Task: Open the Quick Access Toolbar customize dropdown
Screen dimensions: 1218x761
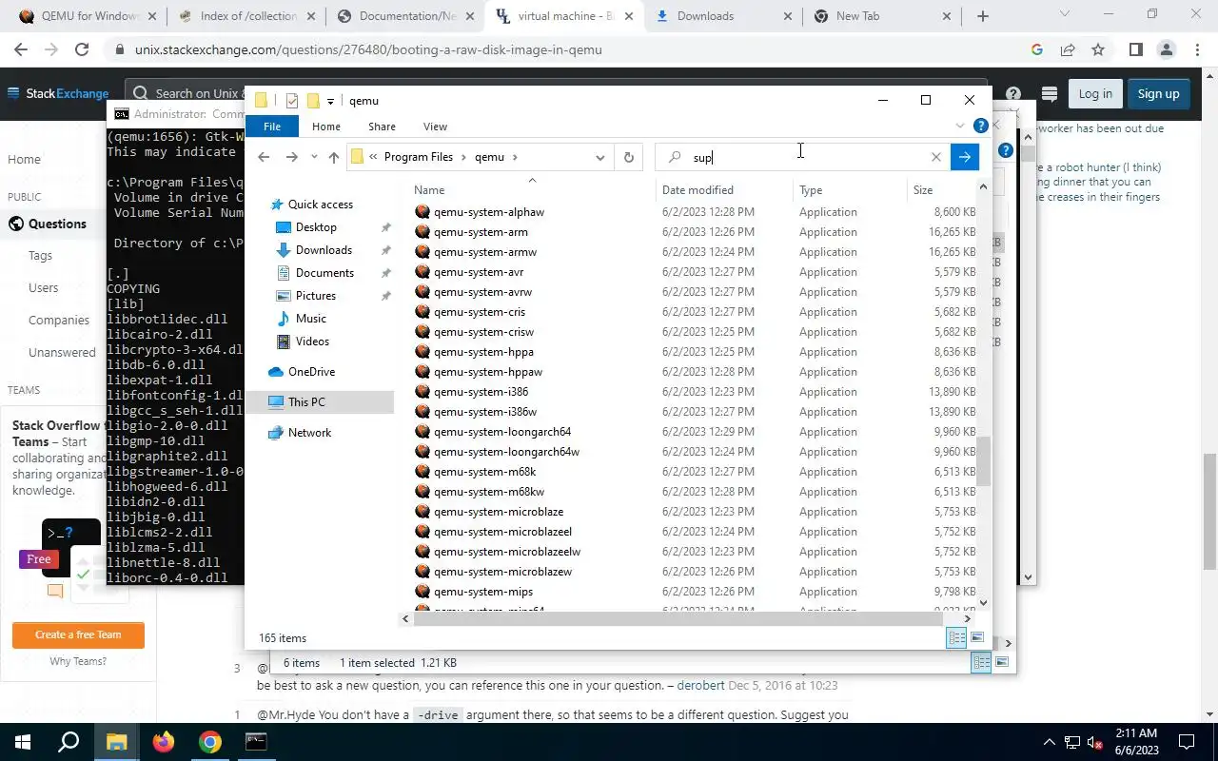Action: pos(330,101)
